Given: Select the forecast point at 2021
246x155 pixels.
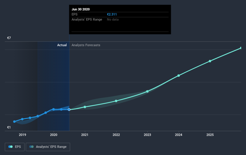Looking at the screenshot, I should click(85, 107).
